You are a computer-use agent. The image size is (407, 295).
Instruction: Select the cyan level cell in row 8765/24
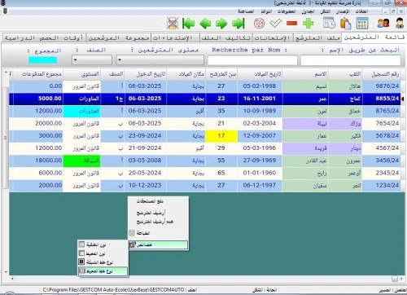coord(81,111)
